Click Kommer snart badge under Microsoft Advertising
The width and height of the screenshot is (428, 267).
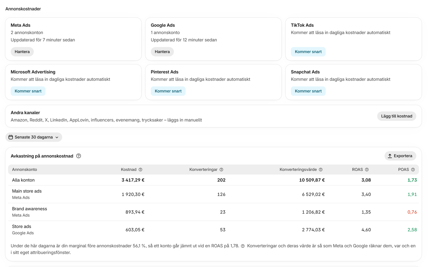[28, 91]
